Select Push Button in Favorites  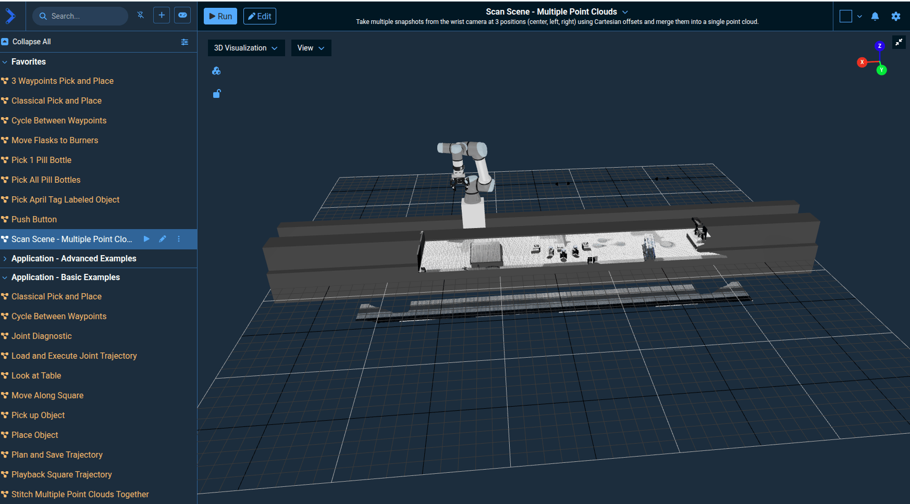[x=34, y=219]
